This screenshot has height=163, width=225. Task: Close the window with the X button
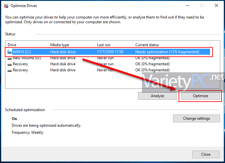click(216, 6)
